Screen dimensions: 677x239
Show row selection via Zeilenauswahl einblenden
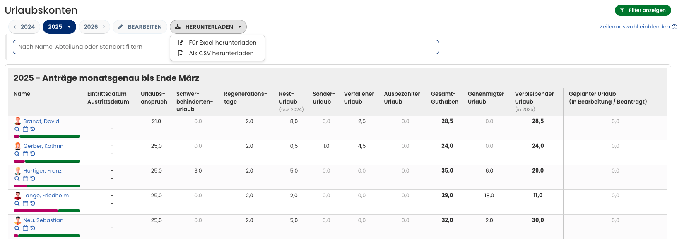[634, 27]
